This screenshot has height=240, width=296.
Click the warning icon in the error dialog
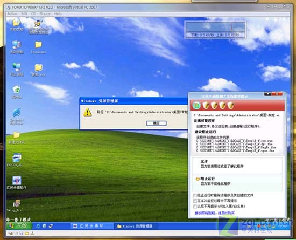click(87, 112)
